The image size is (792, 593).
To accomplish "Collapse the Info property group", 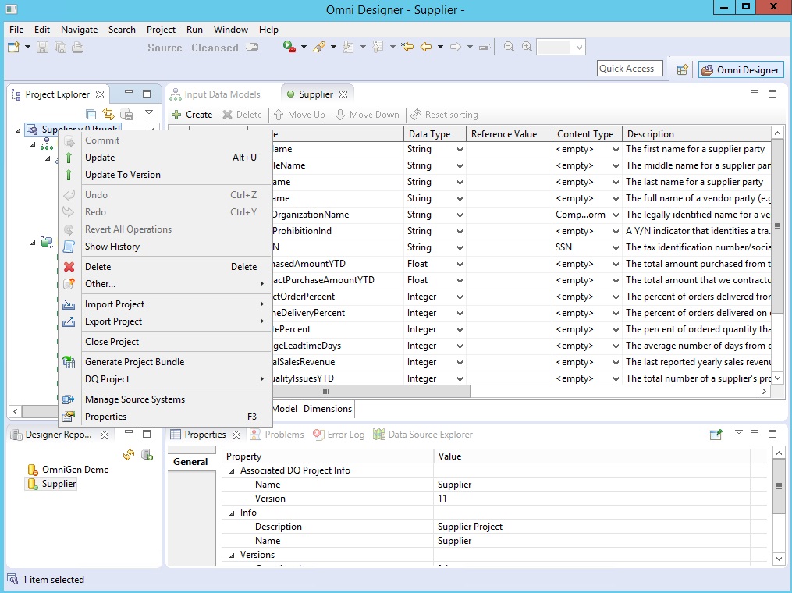I will pos(232,513).
